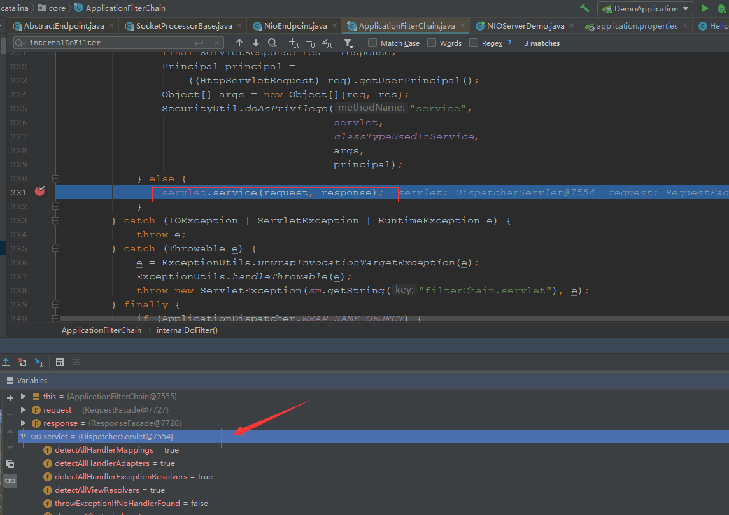Click the Variables panel title
Image resolution: width=729 pixels, height=515 pixels.
click(x=32, y=381)
